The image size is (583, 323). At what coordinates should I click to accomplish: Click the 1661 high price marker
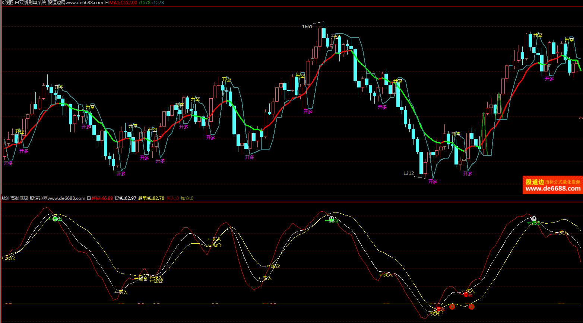pos(307,27)
